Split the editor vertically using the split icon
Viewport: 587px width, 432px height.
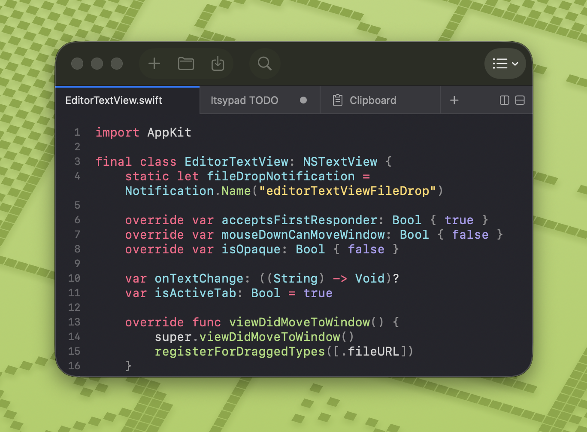point(503,100)
